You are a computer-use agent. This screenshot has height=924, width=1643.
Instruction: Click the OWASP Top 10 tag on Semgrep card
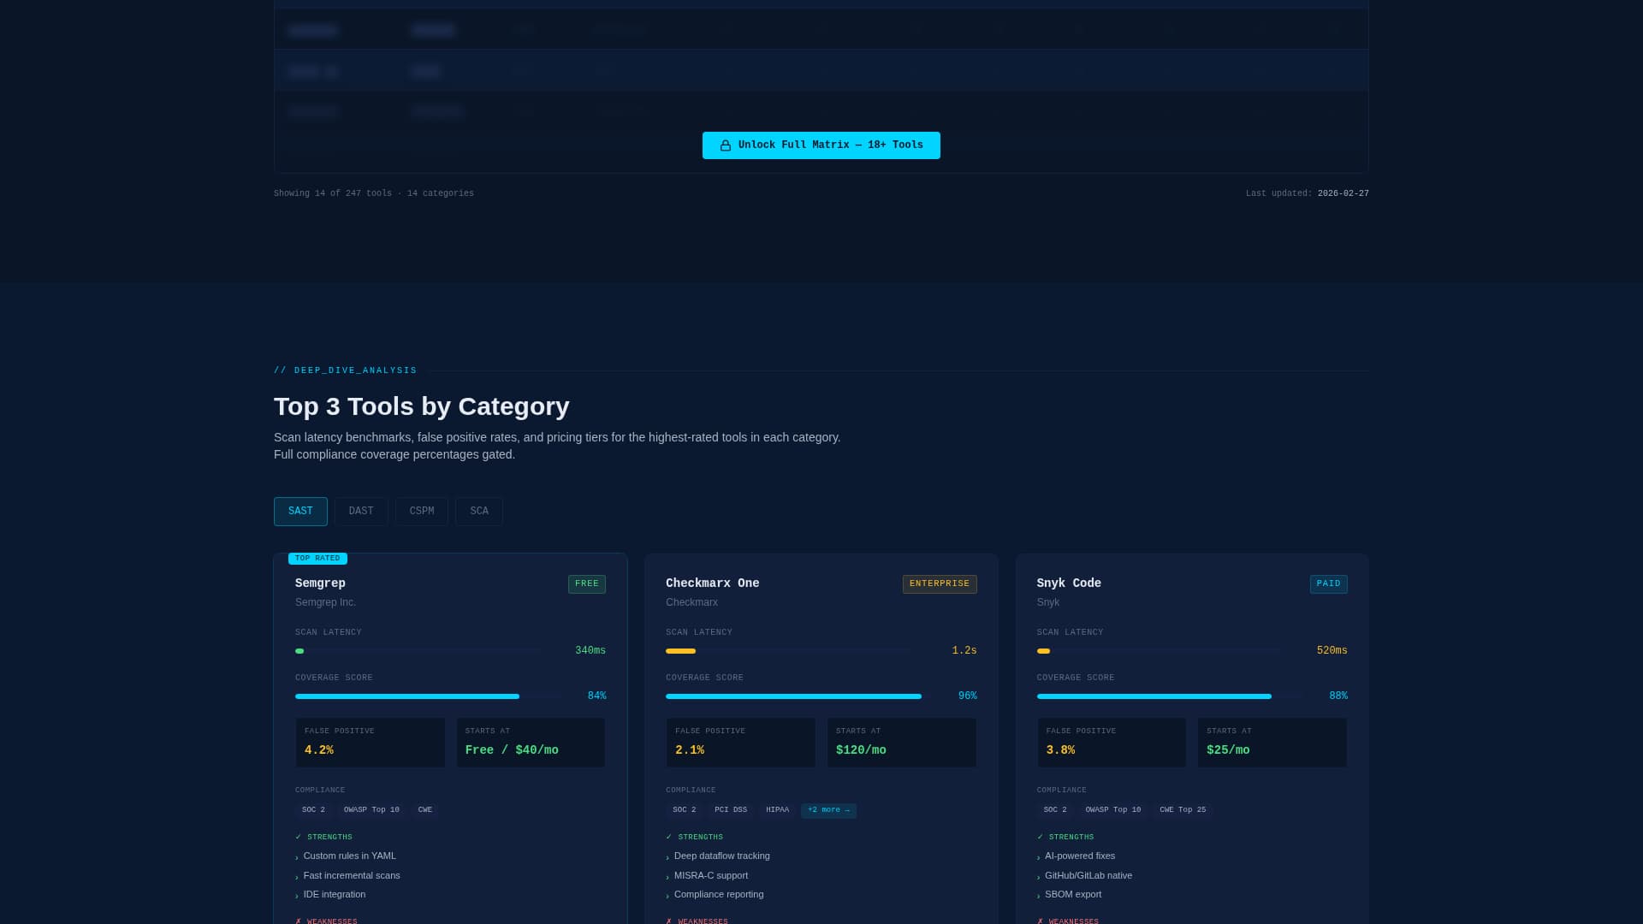[371, 810]
